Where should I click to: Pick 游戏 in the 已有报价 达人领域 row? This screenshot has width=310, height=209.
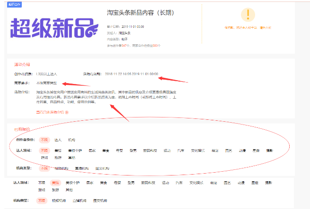(44, 158)
